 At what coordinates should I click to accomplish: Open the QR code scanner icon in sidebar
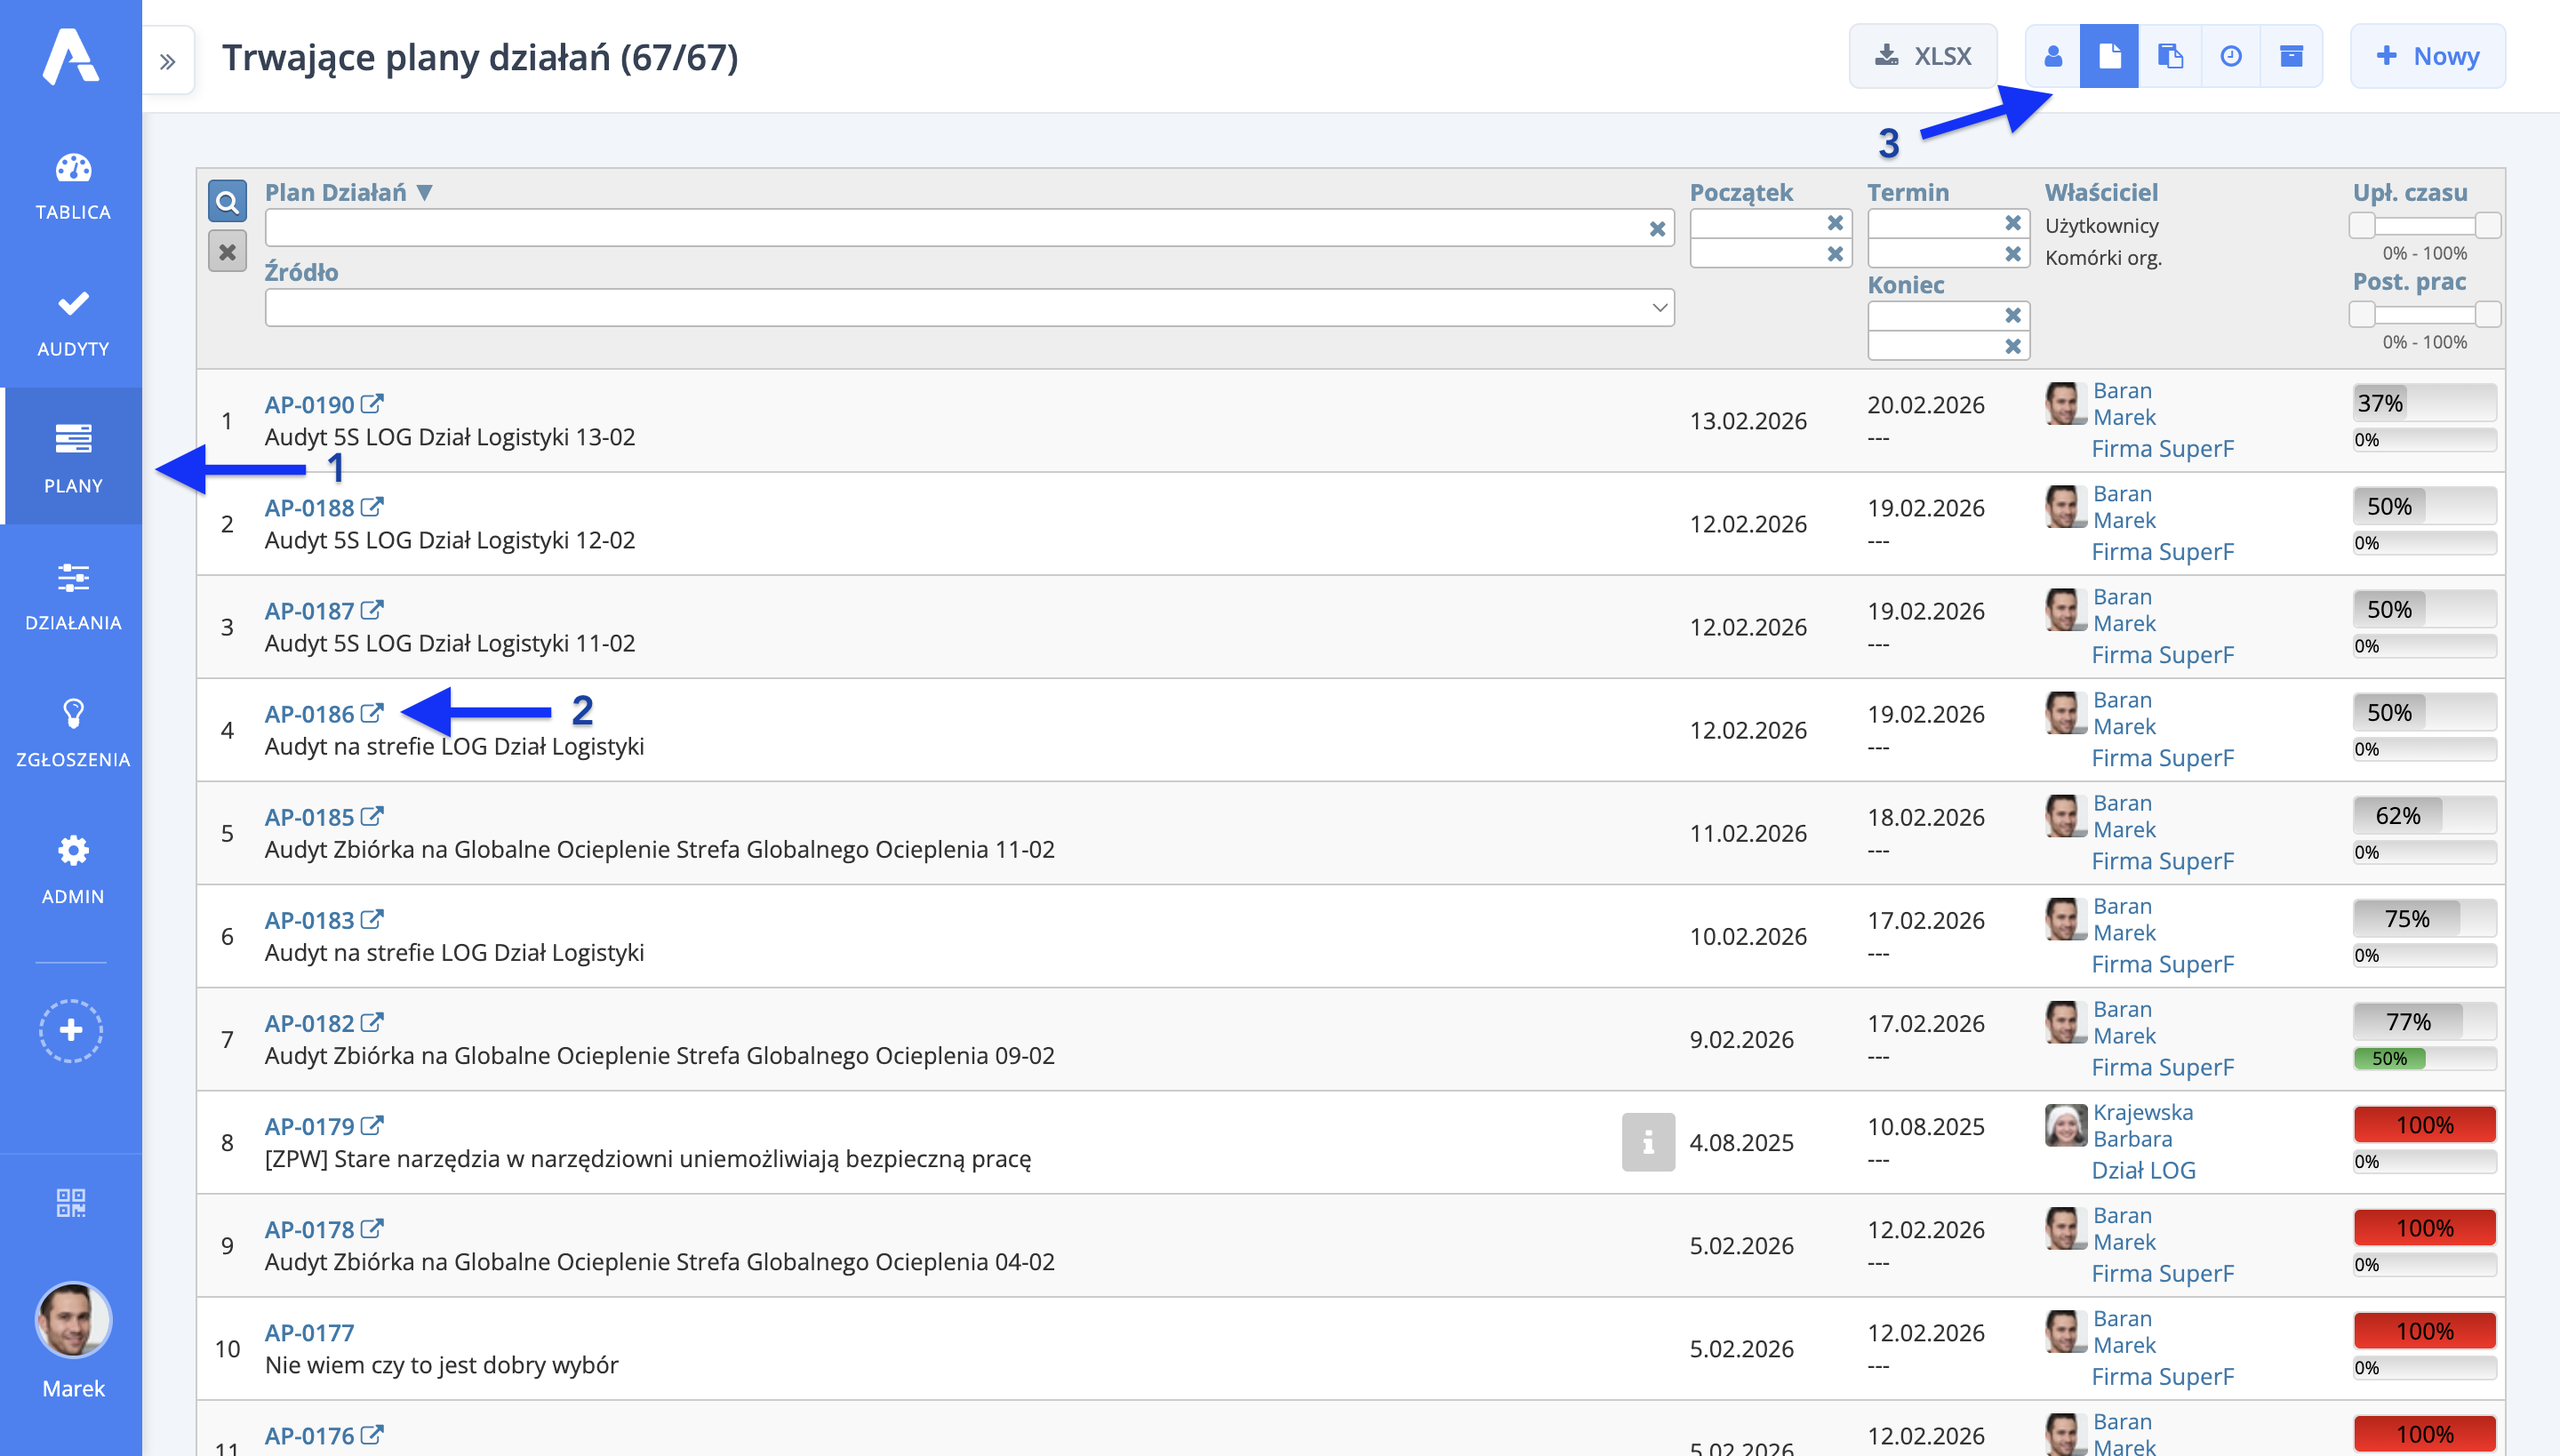pos(71,1202)
